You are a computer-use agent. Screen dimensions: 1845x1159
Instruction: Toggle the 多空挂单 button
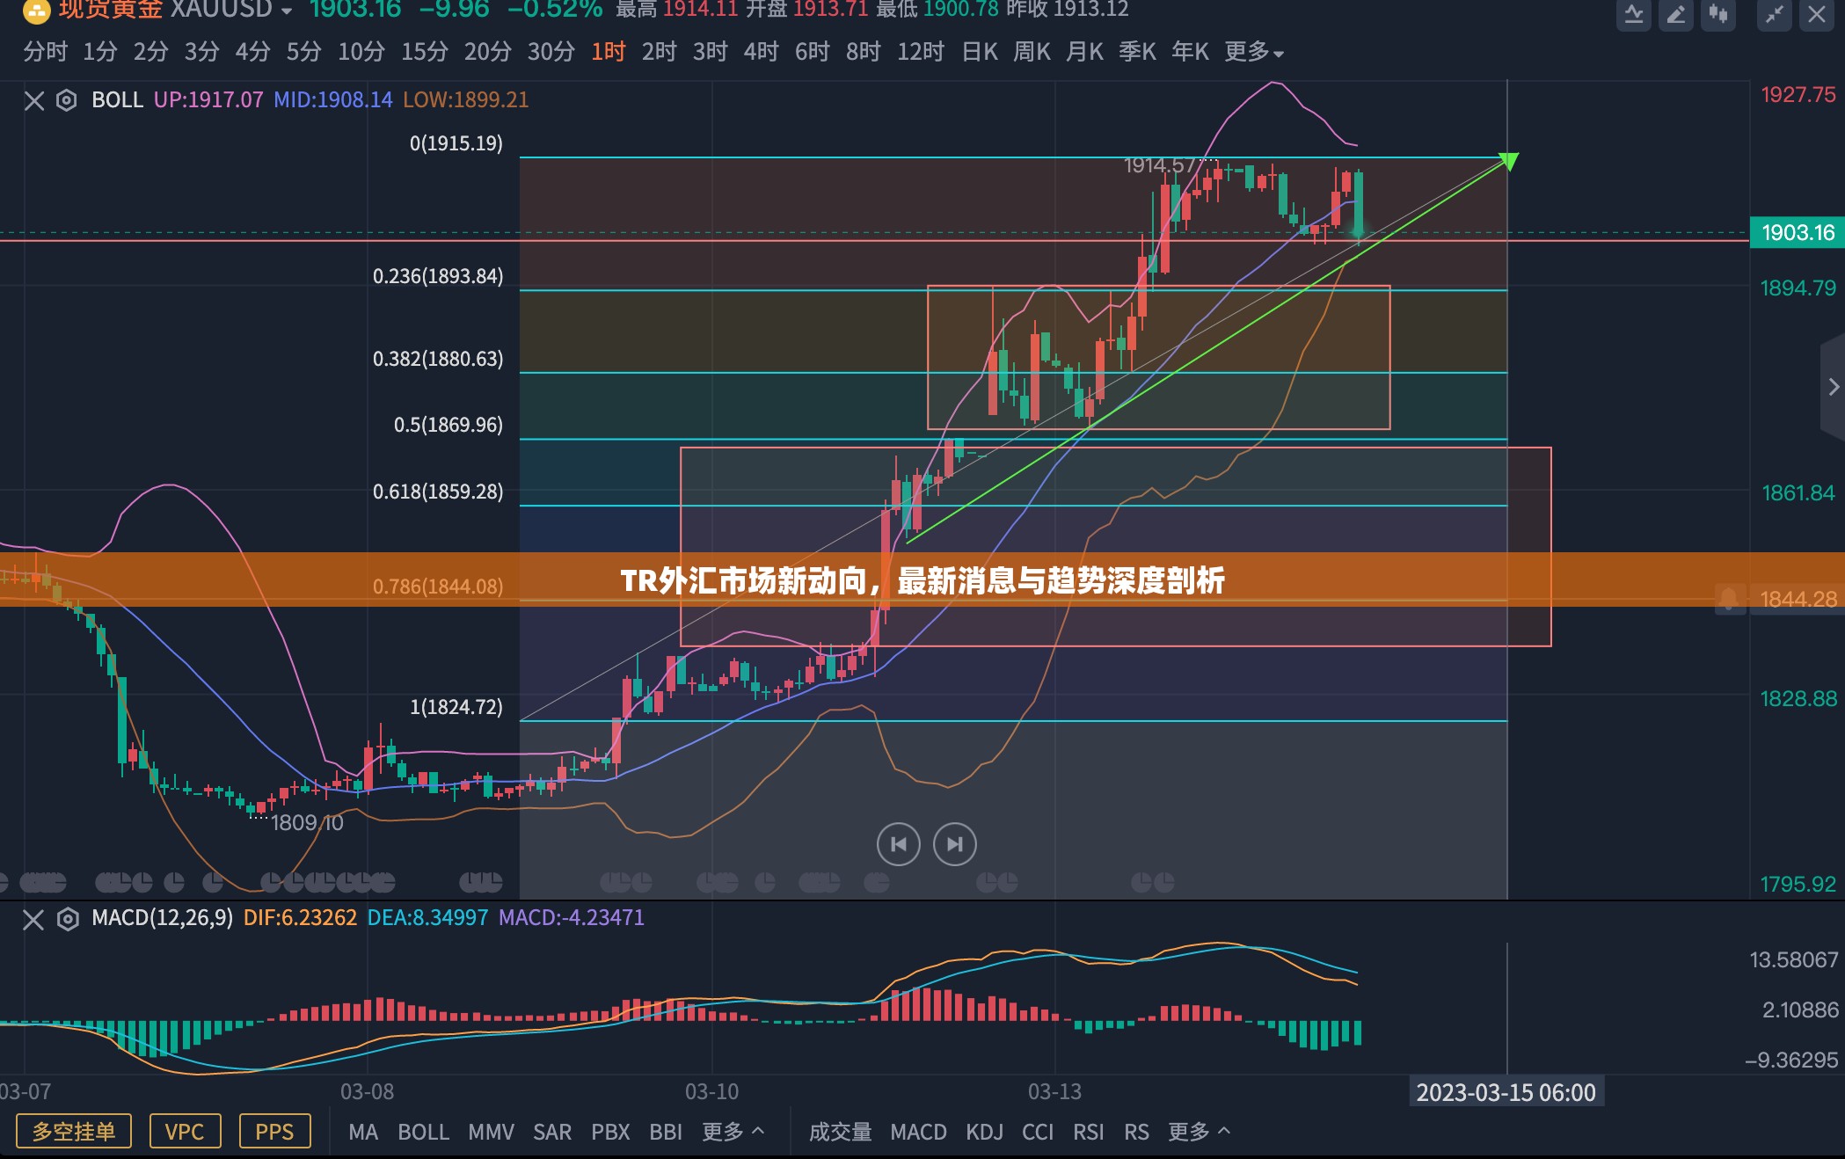[74, 1131]
